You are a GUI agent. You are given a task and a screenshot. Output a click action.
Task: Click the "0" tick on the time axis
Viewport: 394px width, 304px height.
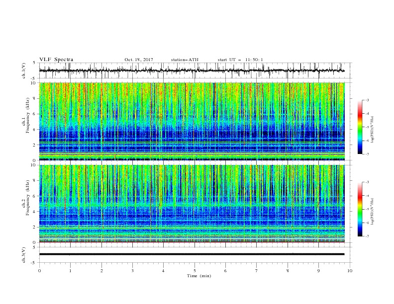[x=39, y=271]
